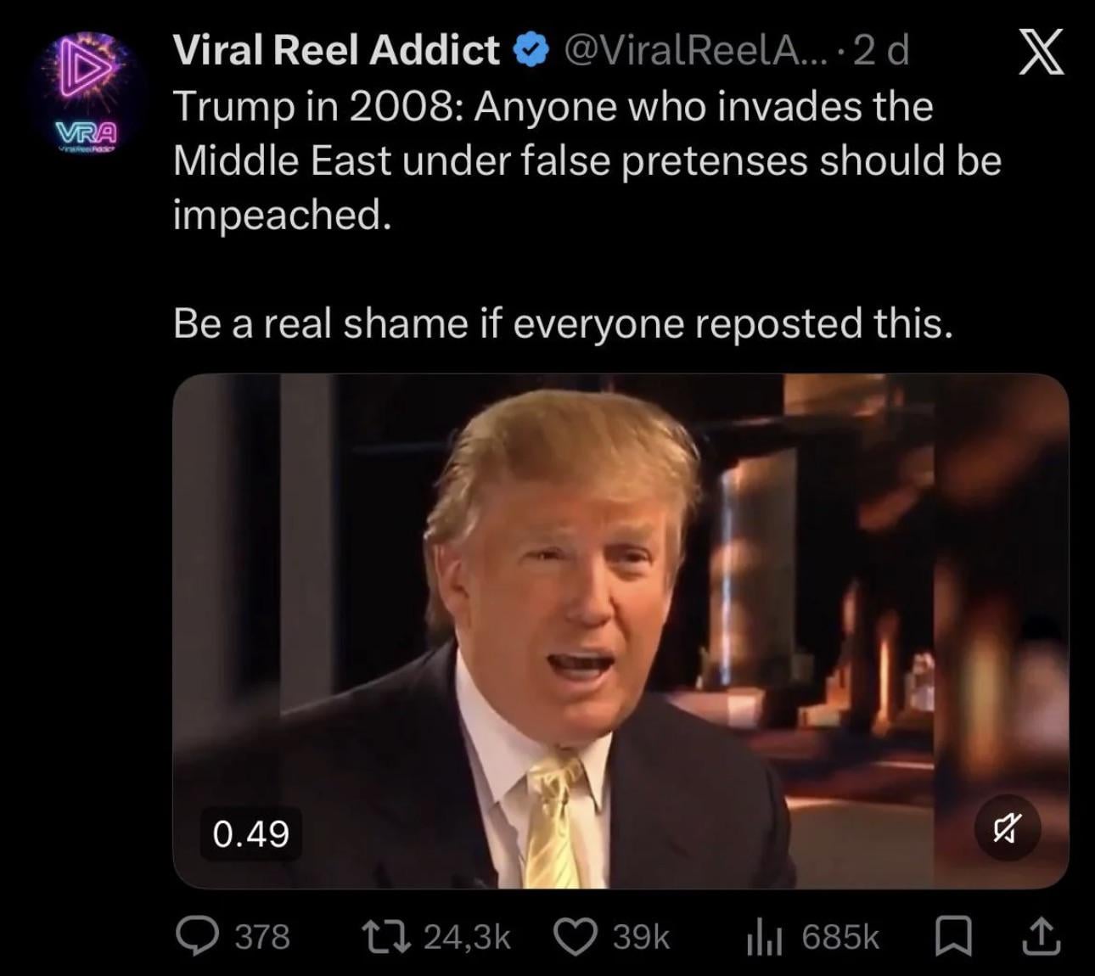Click the 39k likes count
Screen dimensions: 1095x976
(642, 937)
